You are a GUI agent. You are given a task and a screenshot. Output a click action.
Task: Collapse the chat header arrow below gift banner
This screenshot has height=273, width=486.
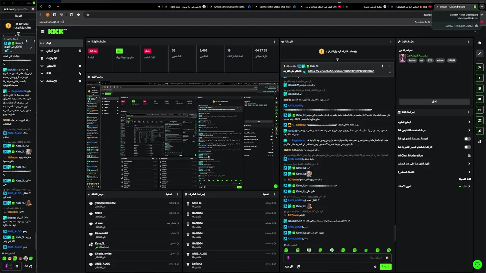click(337, 59)
